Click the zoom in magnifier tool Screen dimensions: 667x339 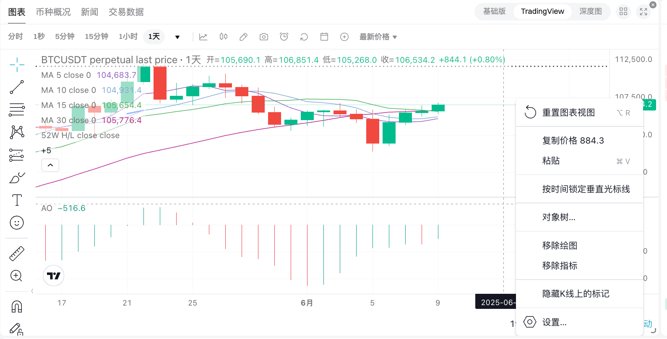click(16, 276)
